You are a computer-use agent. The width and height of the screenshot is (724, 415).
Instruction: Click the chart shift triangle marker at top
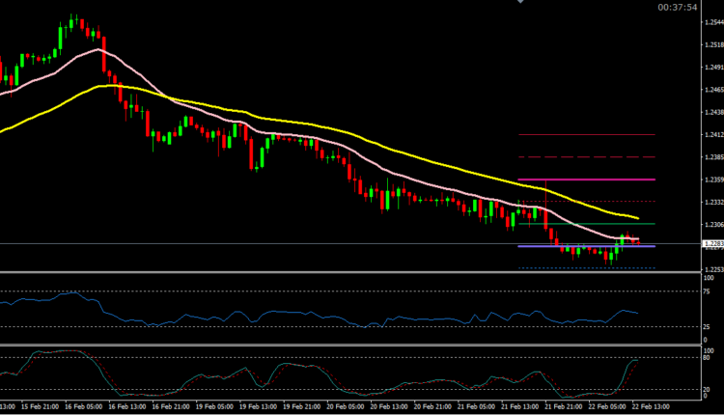pos(522,2)
